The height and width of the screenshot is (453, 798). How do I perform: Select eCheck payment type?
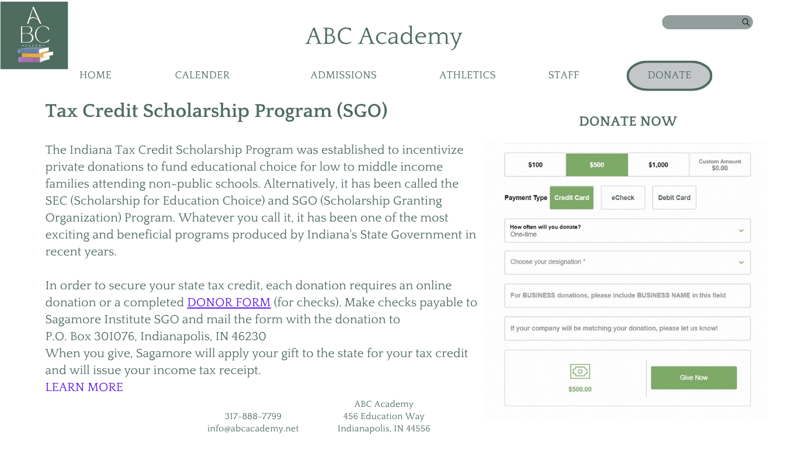click(623, 198)
